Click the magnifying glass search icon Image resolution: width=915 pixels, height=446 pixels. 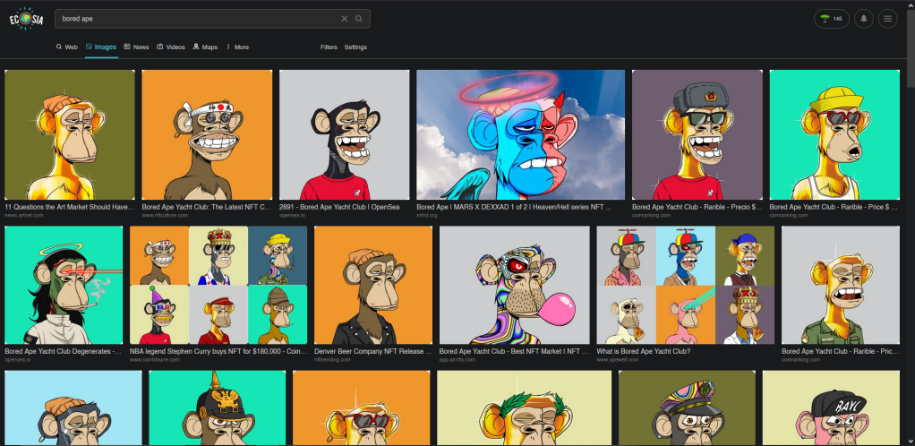(359, 19)
